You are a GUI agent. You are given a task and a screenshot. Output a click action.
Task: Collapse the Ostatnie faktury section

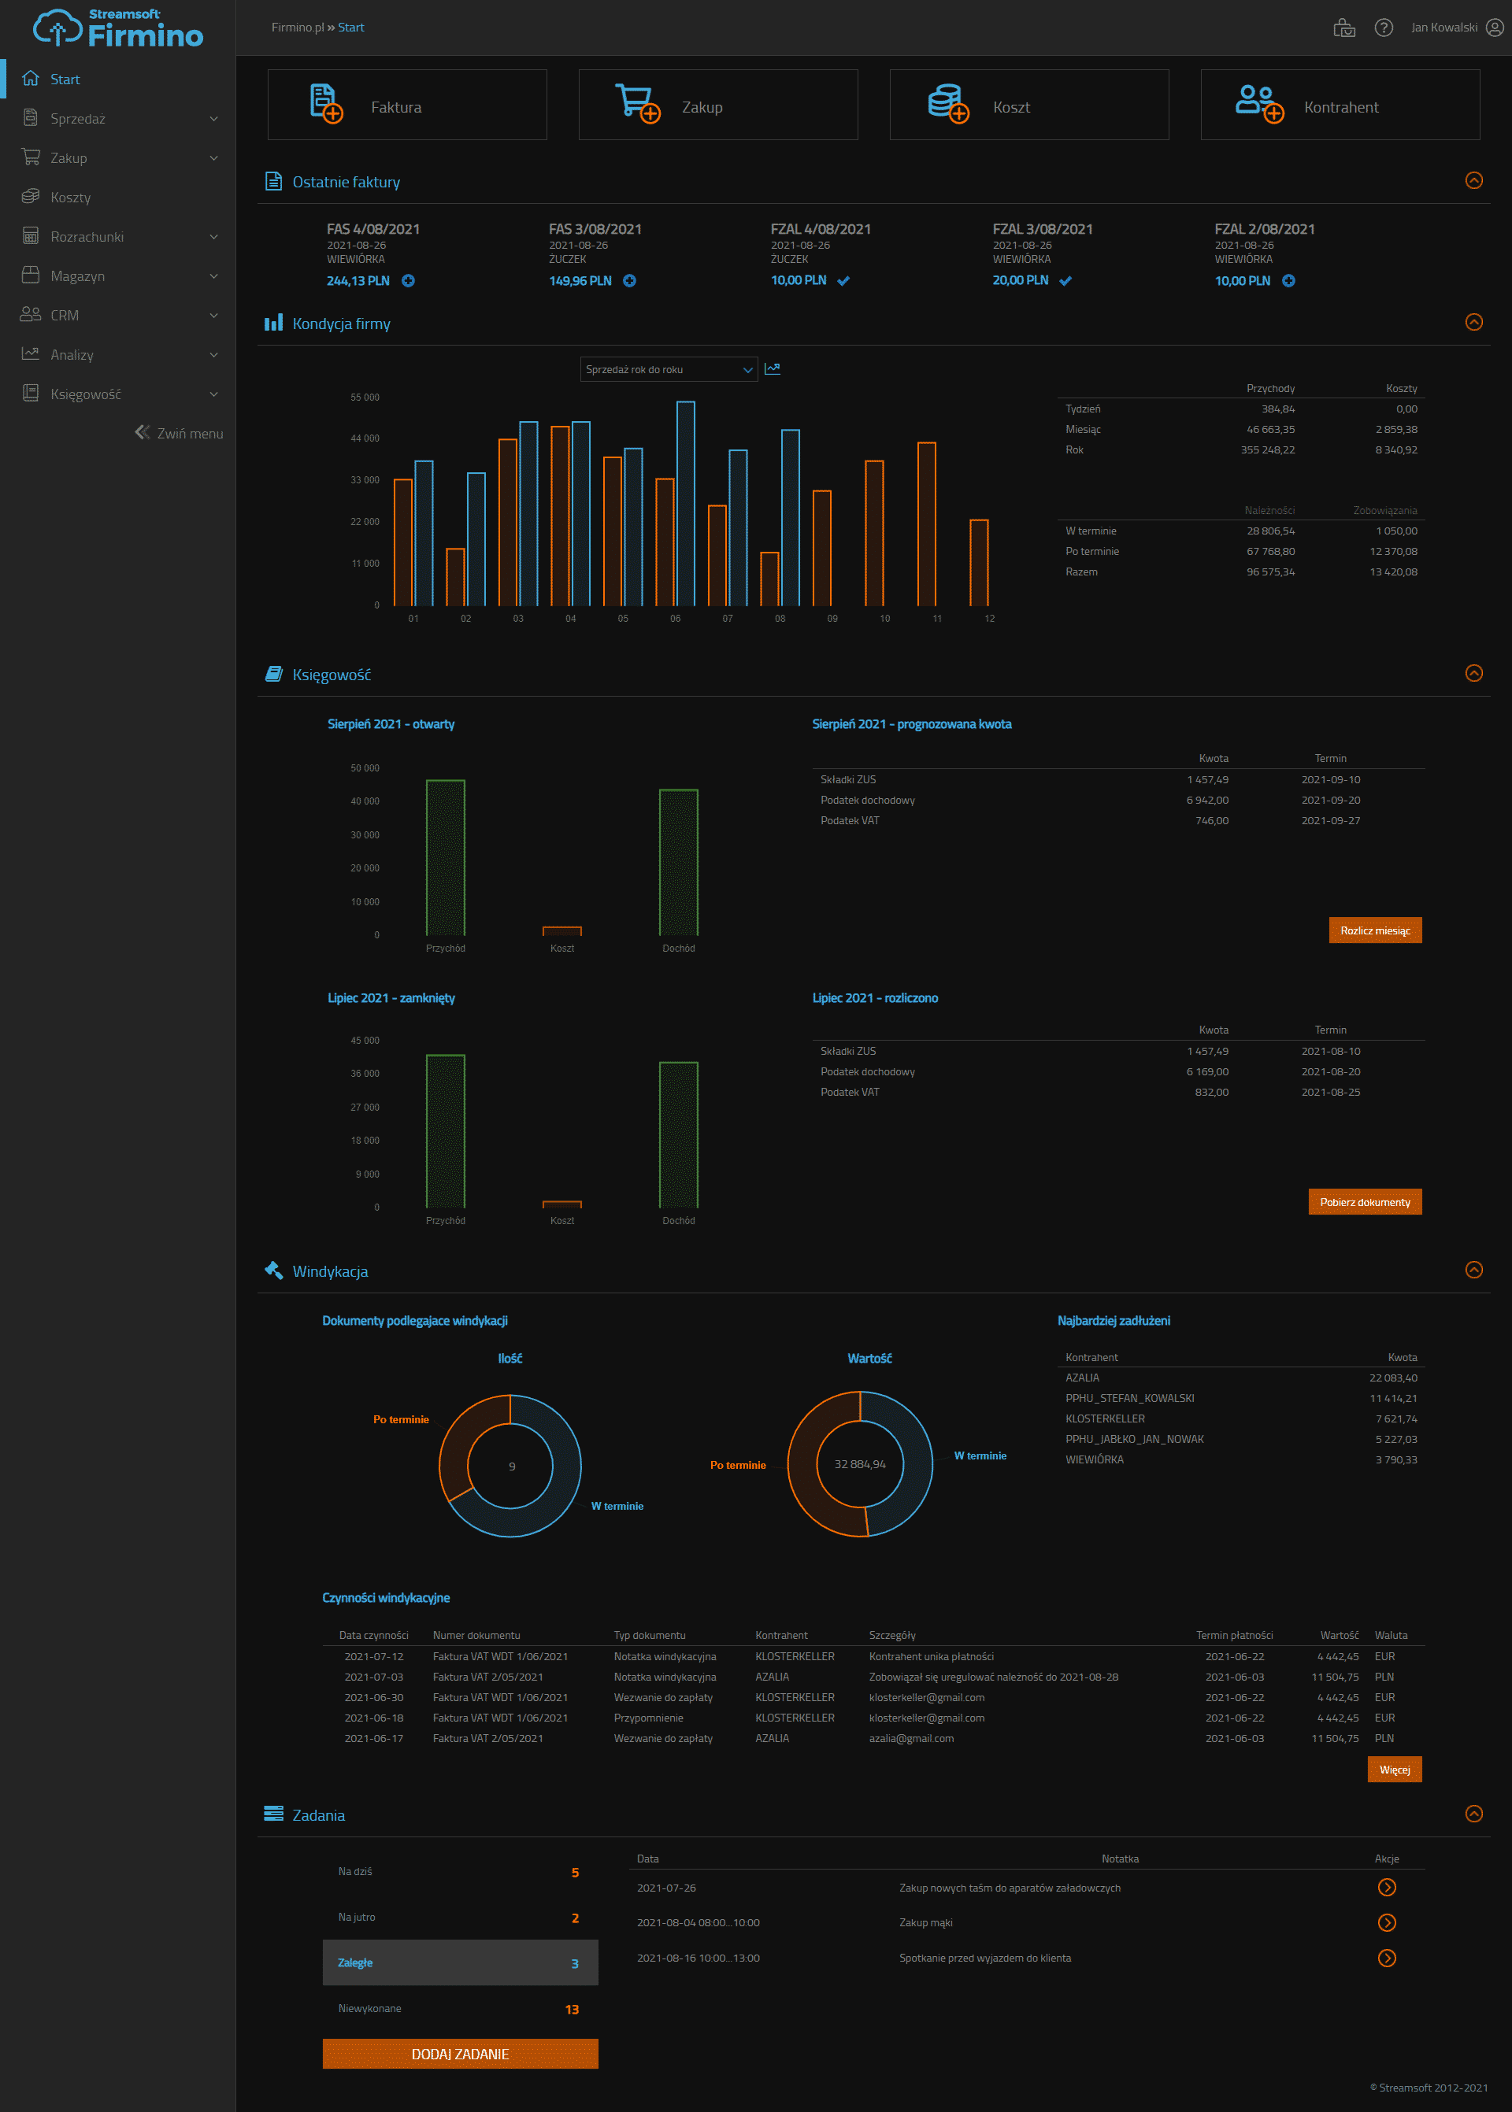(1474, 180)
